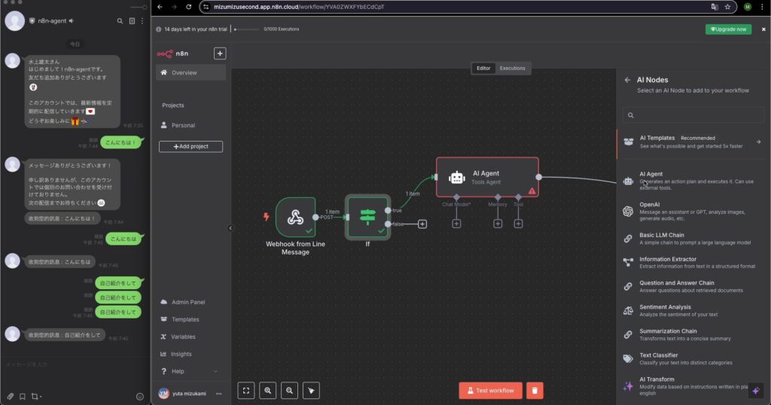Viewport: 771px width, 405px height.
Task: Switch to the Executions tab
Action: (512, 69)
